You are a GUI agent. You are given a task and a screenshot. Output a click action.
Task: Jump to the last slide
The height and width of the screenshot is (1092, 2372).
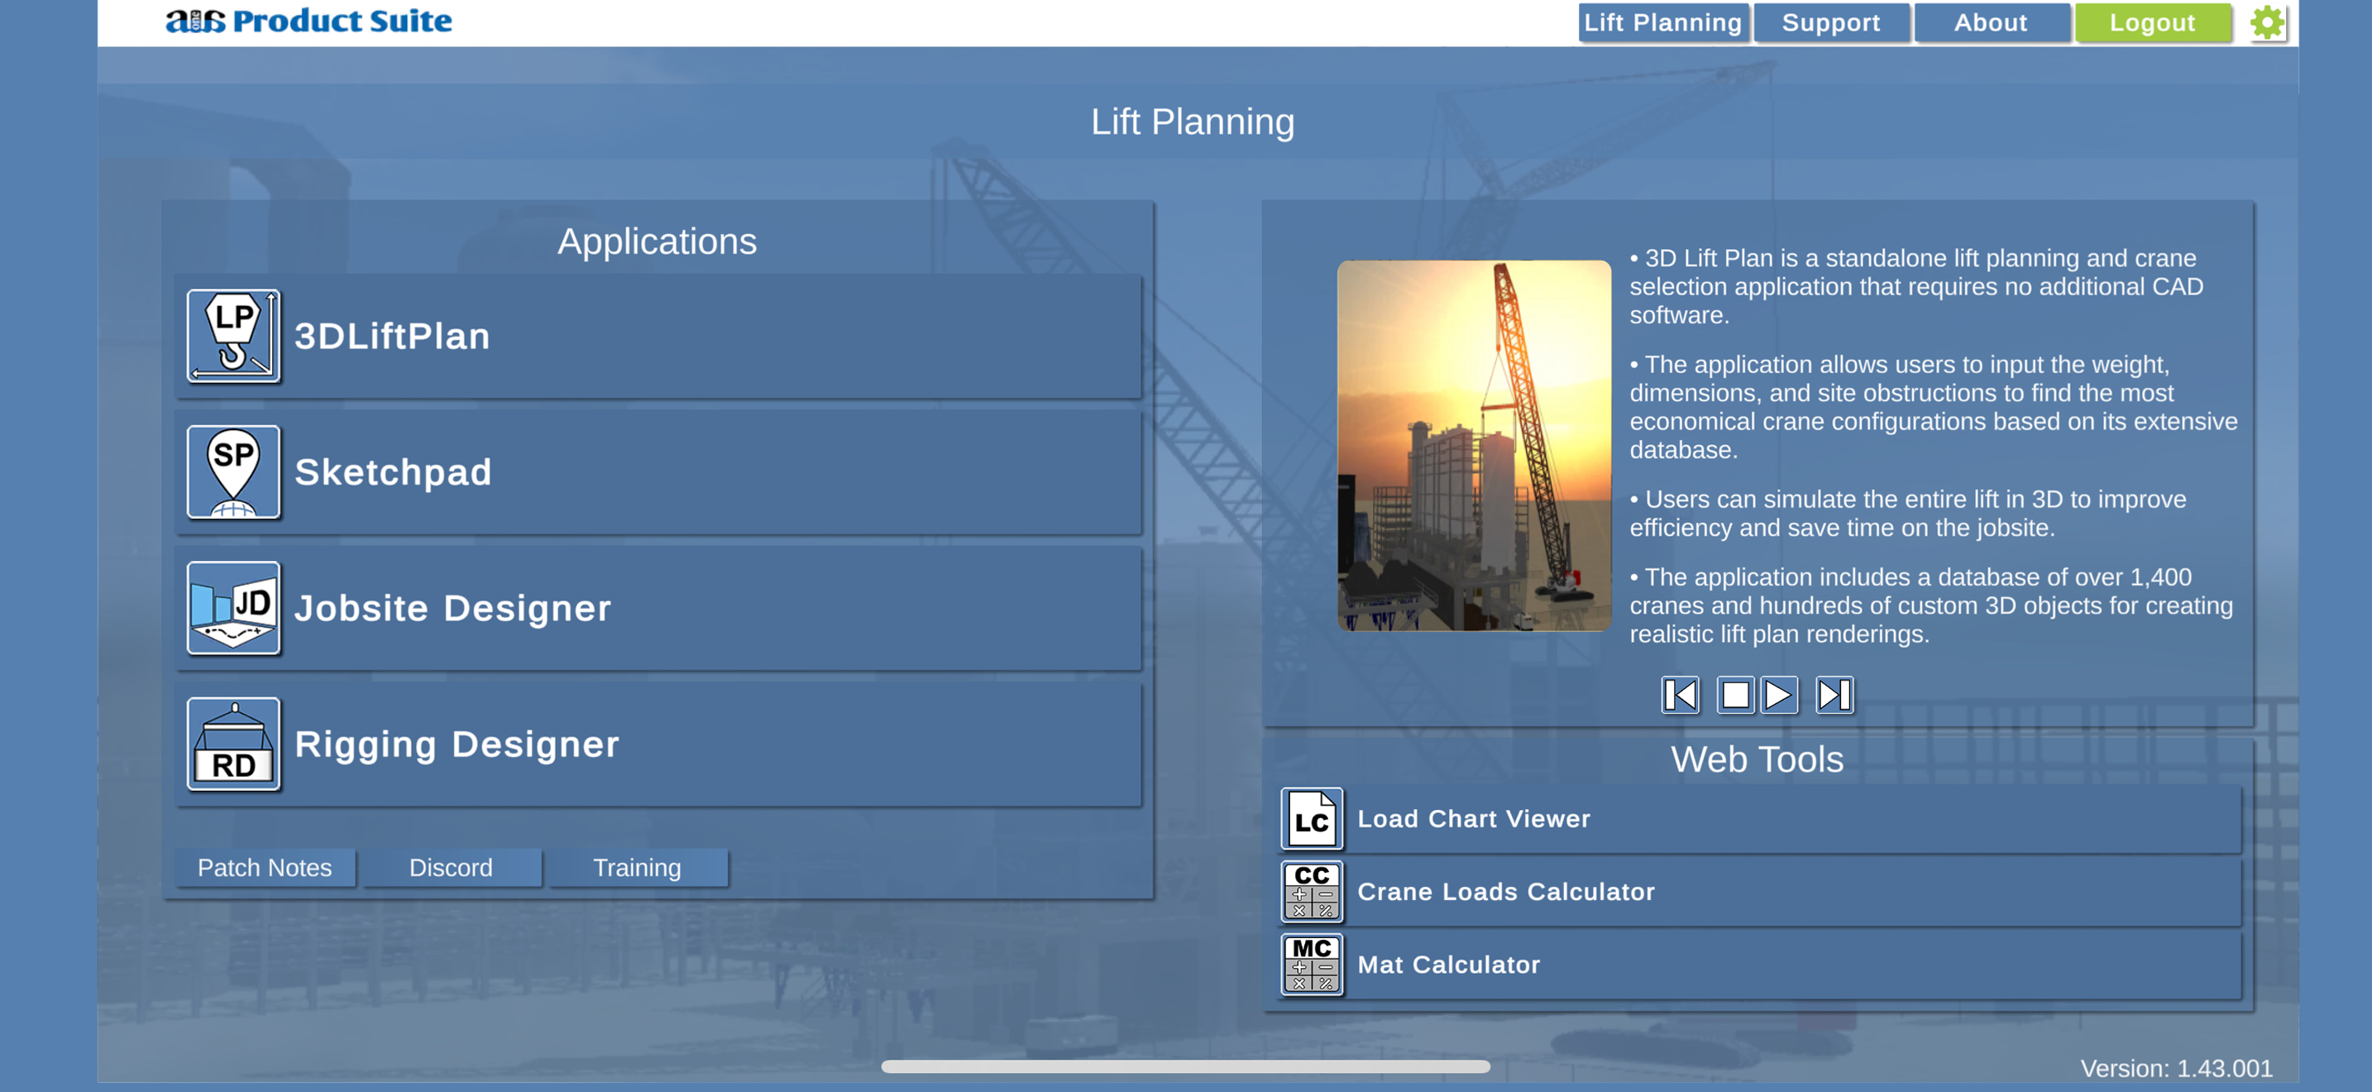click(x=1834, y=695)
